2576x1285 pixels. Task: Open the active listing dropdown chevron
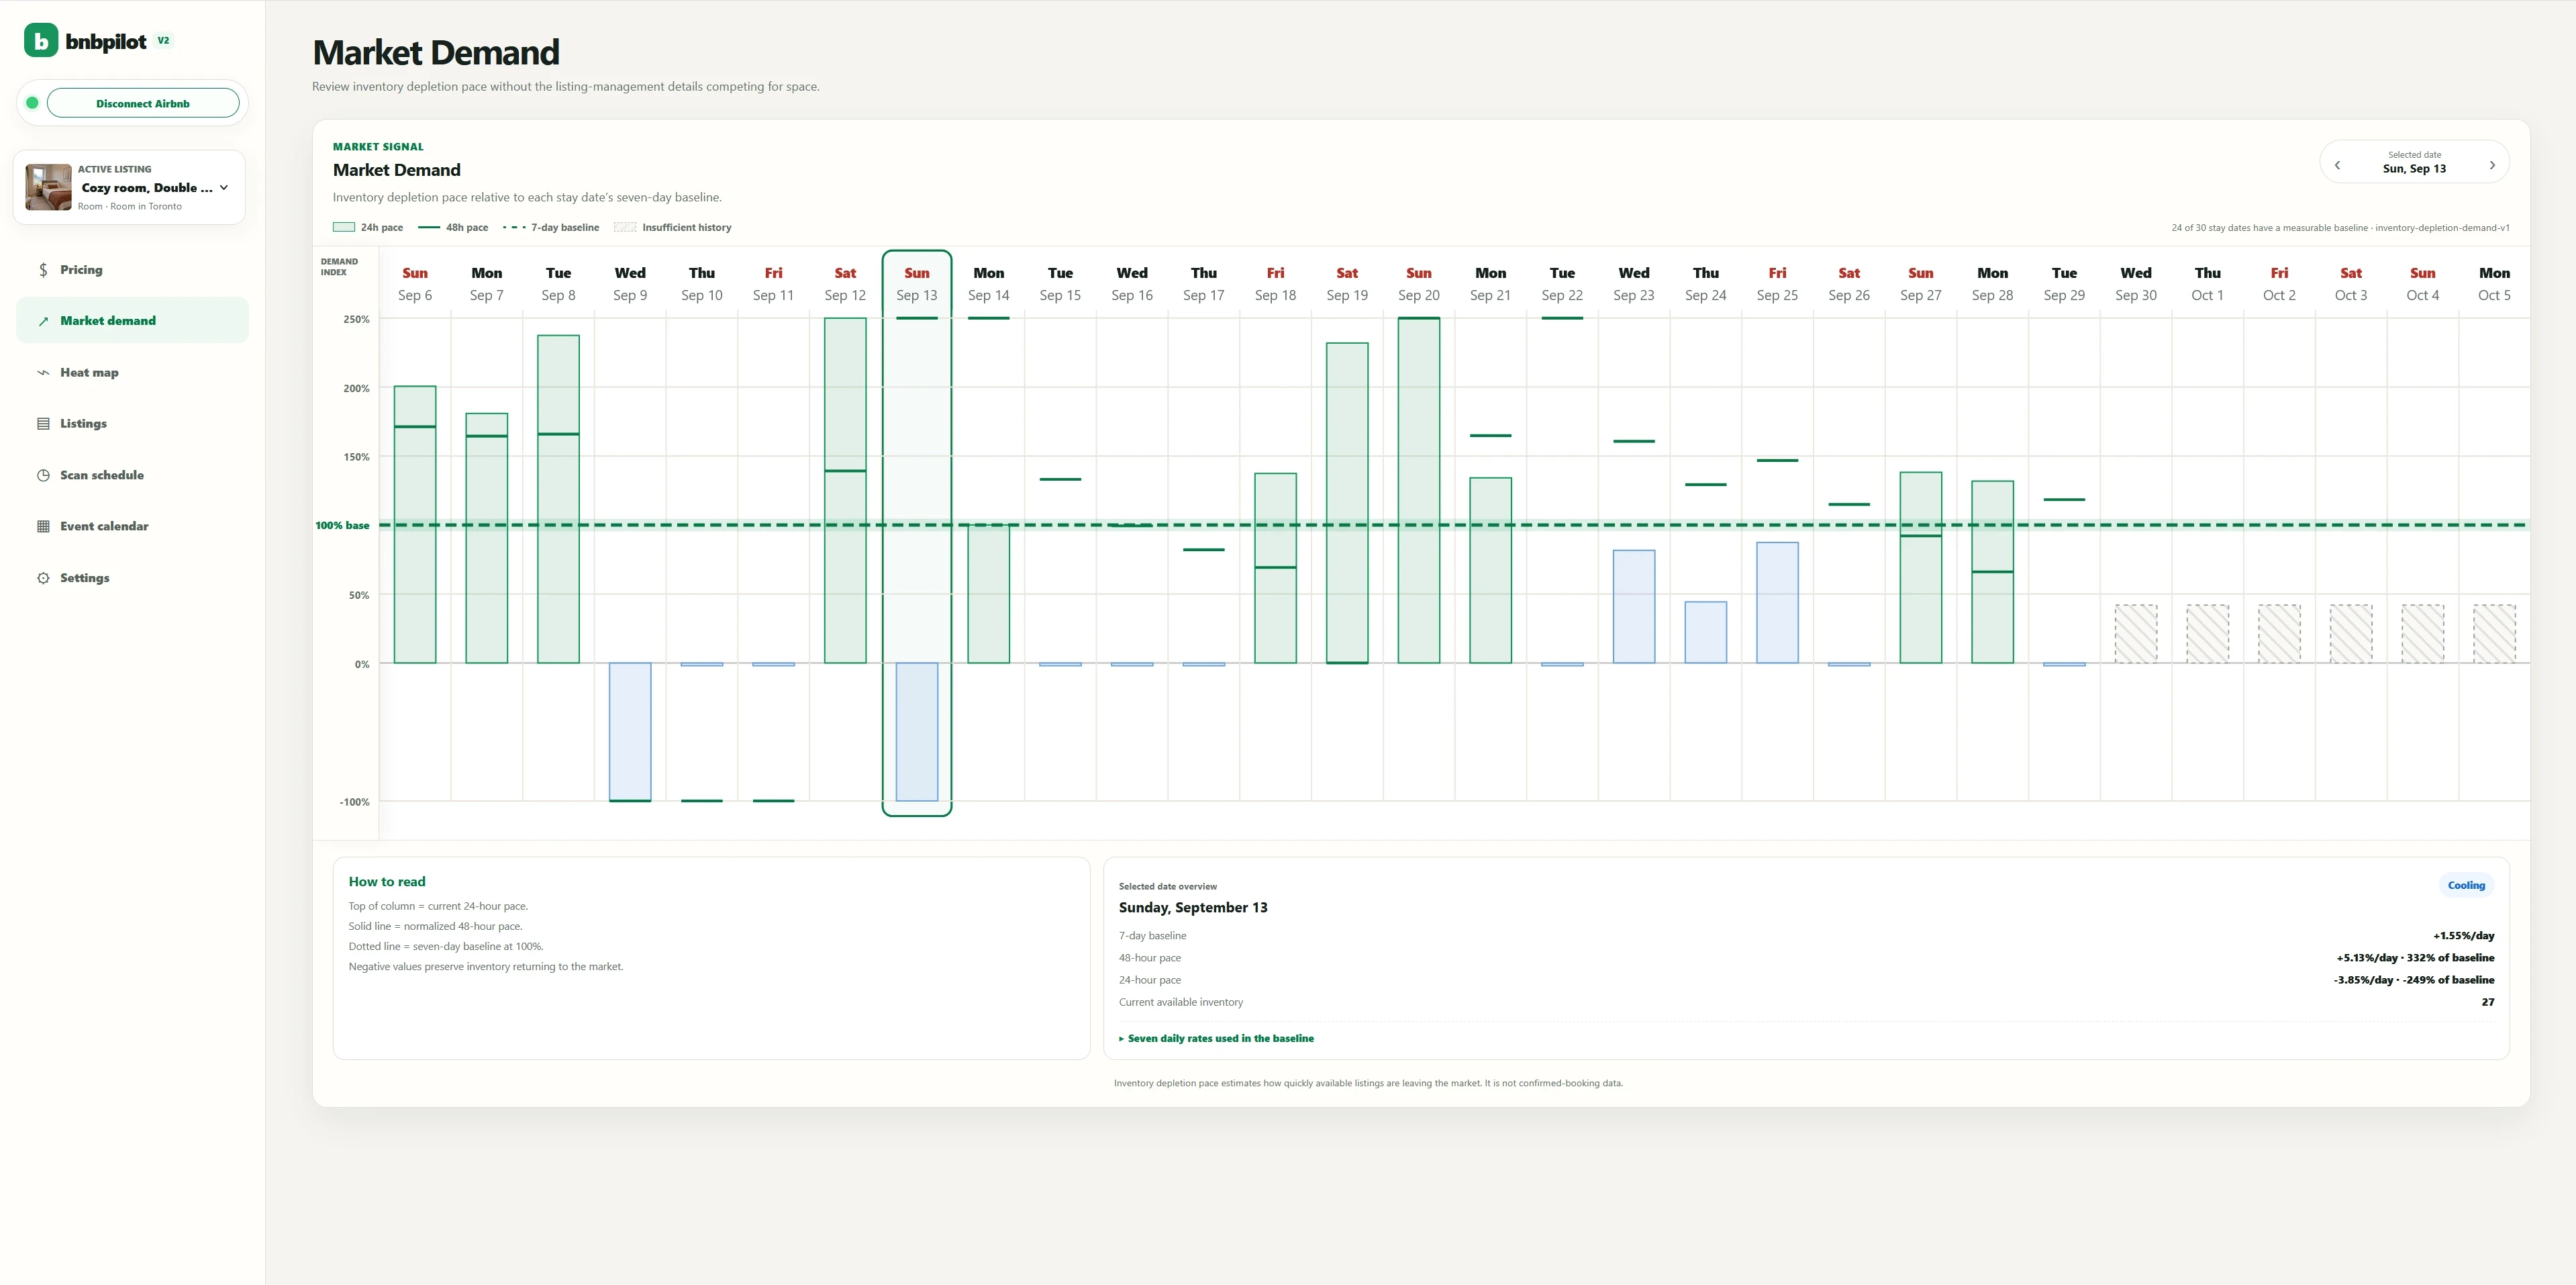[x=224, y=187]
